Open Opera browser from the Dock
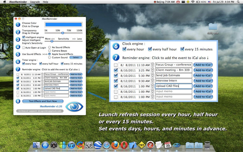 click(x=124, y=145)
